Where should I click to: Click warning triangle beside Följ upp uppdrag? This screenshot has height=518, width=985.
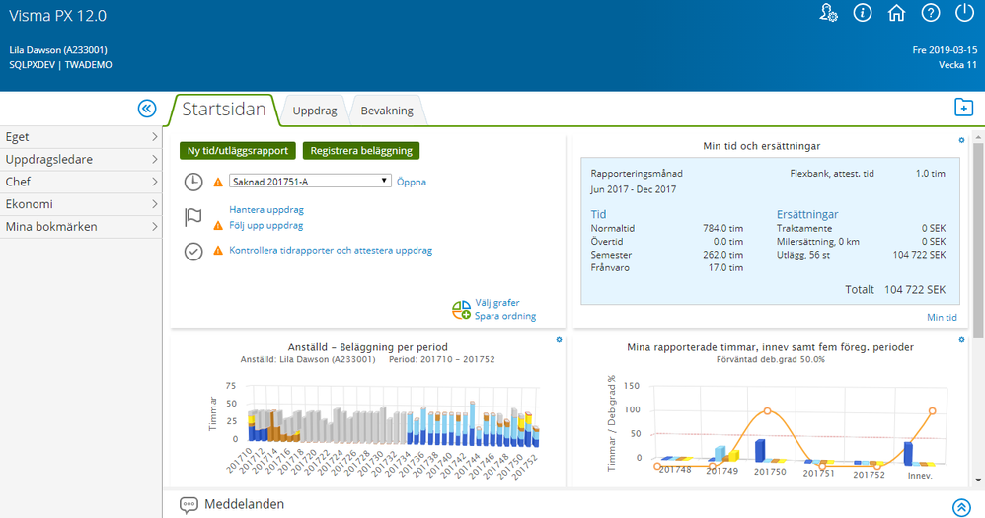tap(218, 225)
